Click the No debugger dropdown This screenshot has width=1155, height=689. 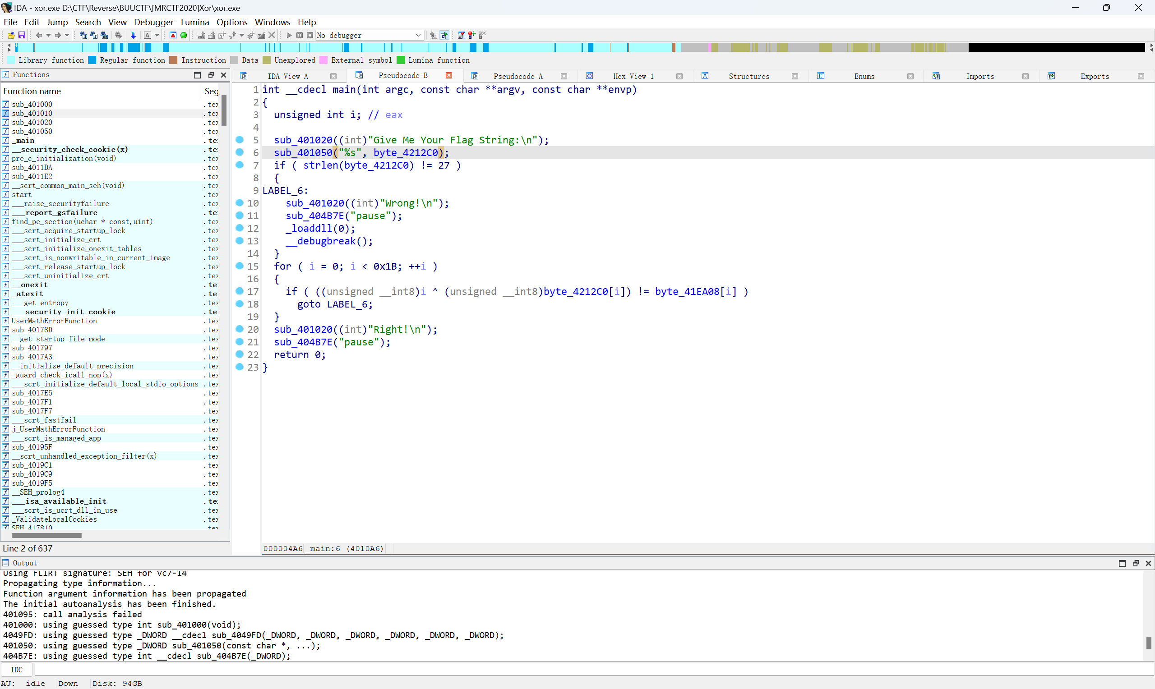pos(368,34)
